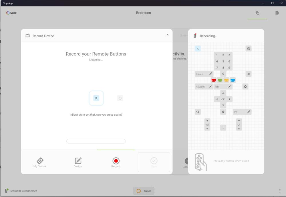Open the three-dot more options menu

point(280,191)
